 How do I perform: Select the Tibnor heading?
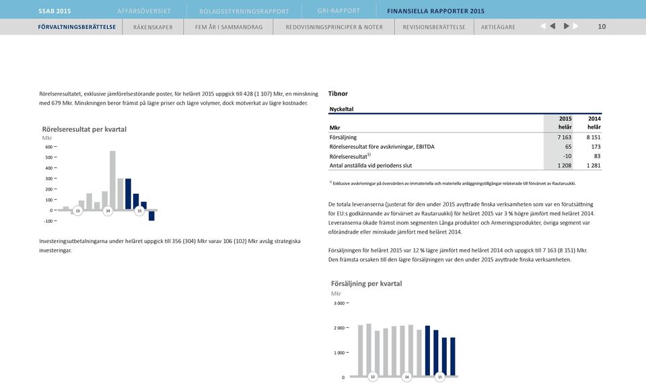pyautogui.click(x=338, y=94)
